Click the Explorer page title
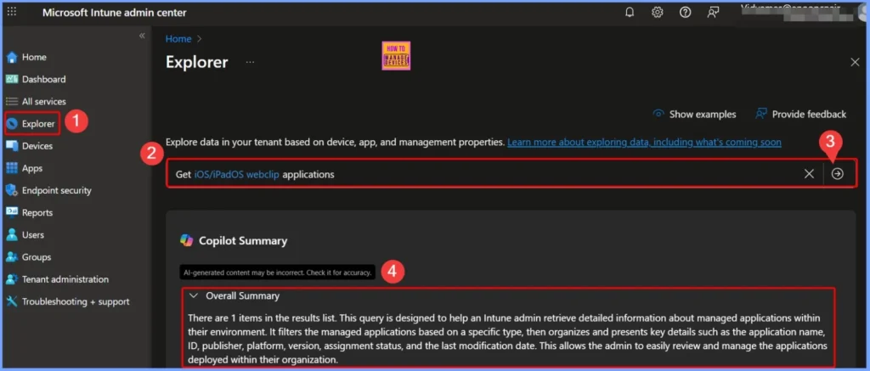 pyautogui.click(x=197, y=62)
